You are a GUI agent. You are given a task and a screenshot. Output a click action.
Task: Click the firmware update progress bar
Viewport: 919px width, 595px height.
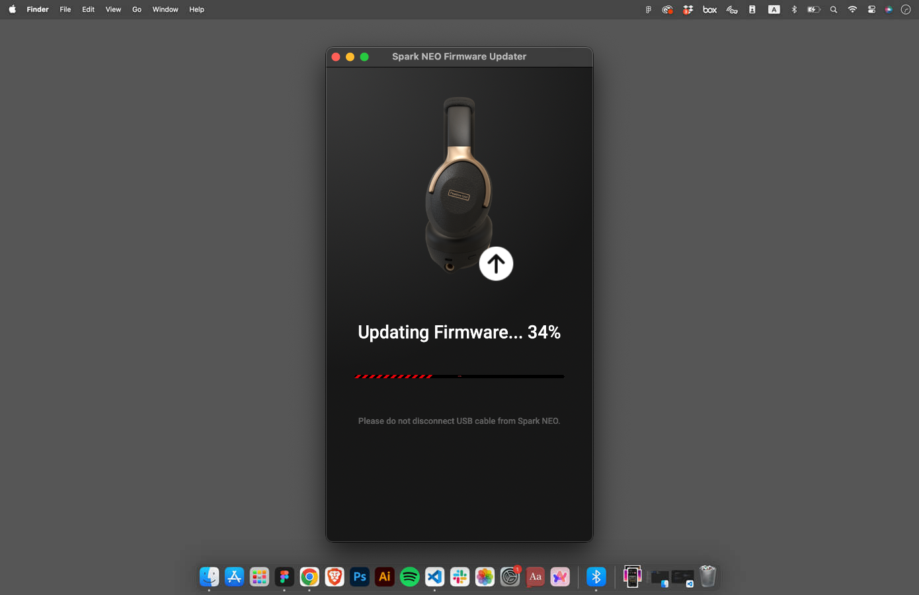coord(460,376)
